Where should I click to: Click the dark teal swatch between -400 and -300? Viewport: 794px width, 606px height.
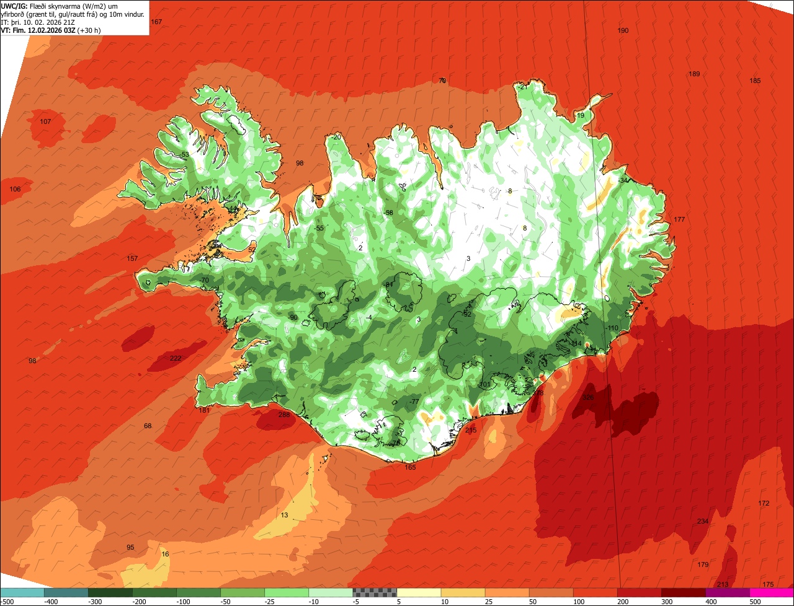[x=66, y=592]
